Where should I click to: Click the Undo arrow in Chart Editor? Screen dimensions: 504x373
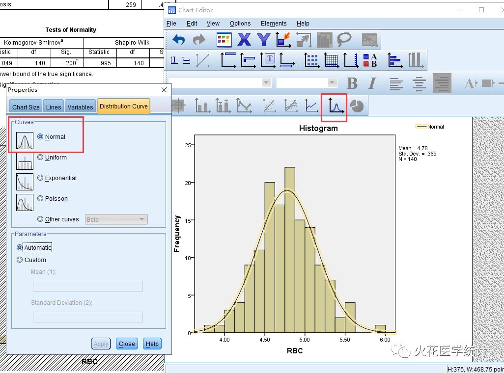click(x=179, y=40)
